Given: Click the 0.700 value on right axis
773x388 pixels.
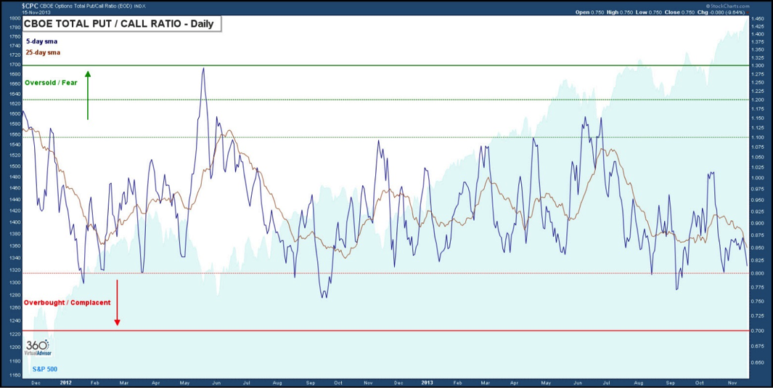Looking at the screenshot, I should (x=759, y=331).
